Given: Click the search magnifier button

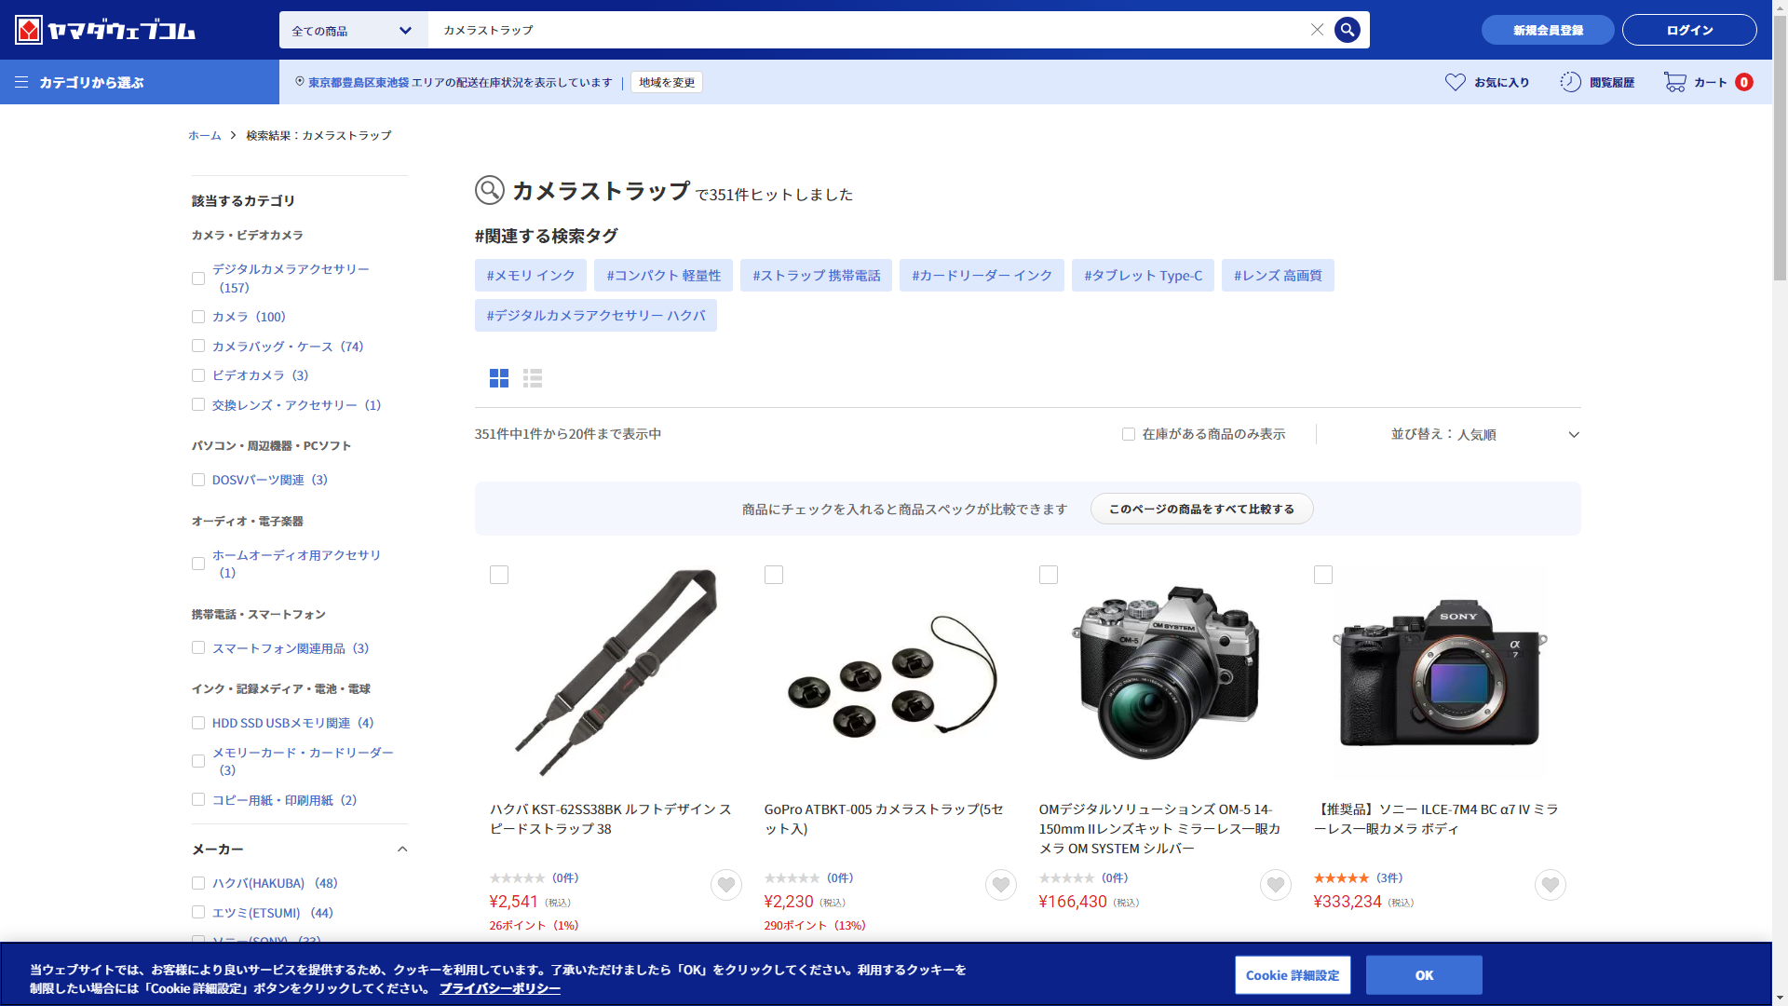Looking at the screenshot, I should click(1347, 30).
